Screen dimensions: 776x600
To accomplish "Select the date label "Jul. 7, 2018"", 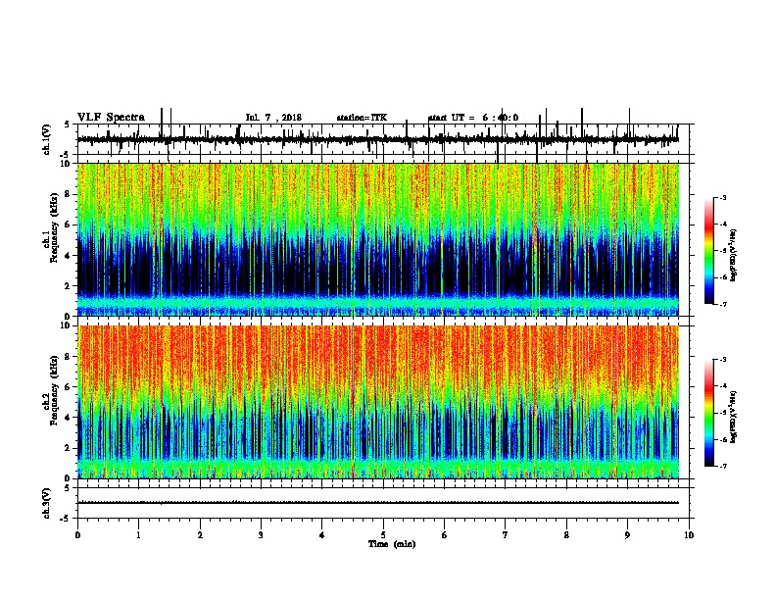I will (x=273, y=118).
